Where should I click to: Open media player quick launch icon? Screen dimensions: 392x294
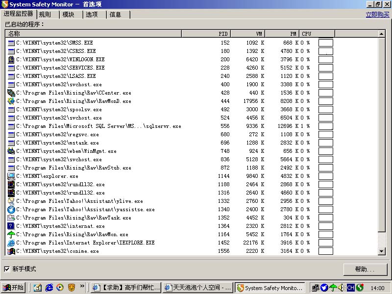tap(60, 288)
